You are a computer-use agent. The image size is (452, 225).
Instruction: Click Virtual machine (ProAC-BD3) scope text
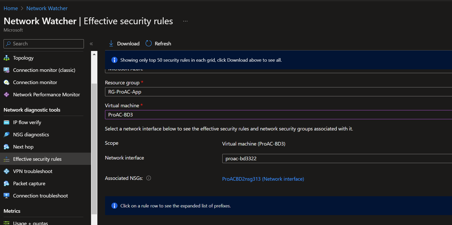pyautogui.click(x=254, y=144)
